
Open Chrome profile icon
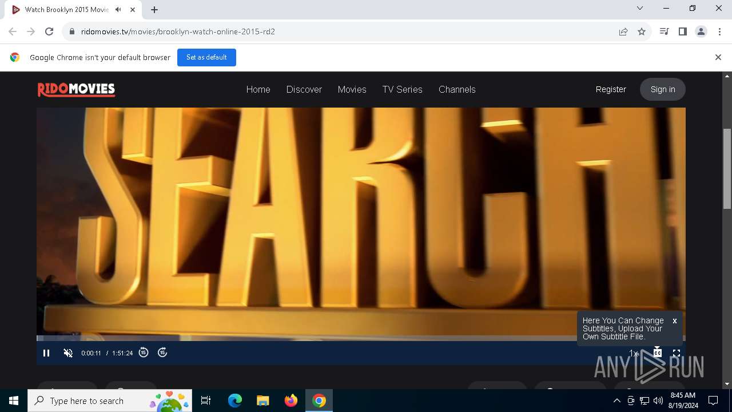[701, 31]
